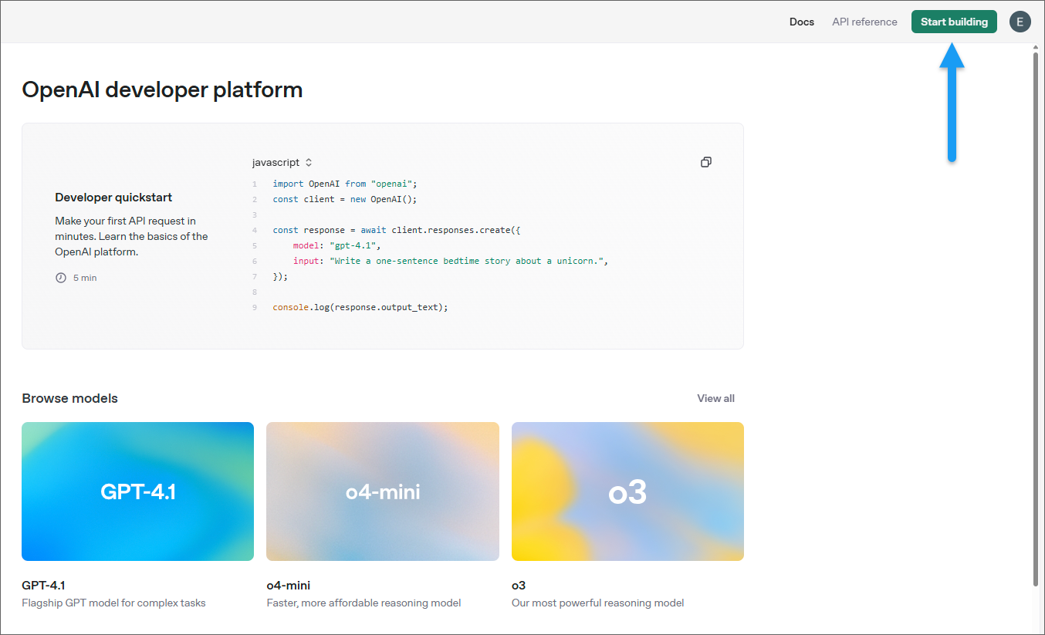Click the unicorn bedtime story input line
The height and width of the screenshot is (635, 1045).
451,261
